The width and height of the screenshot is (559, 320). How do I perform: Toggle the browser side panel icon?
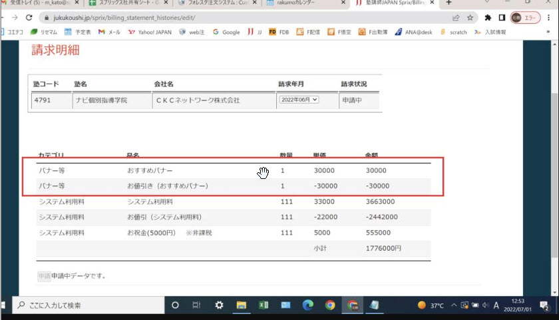pos(502,18)
